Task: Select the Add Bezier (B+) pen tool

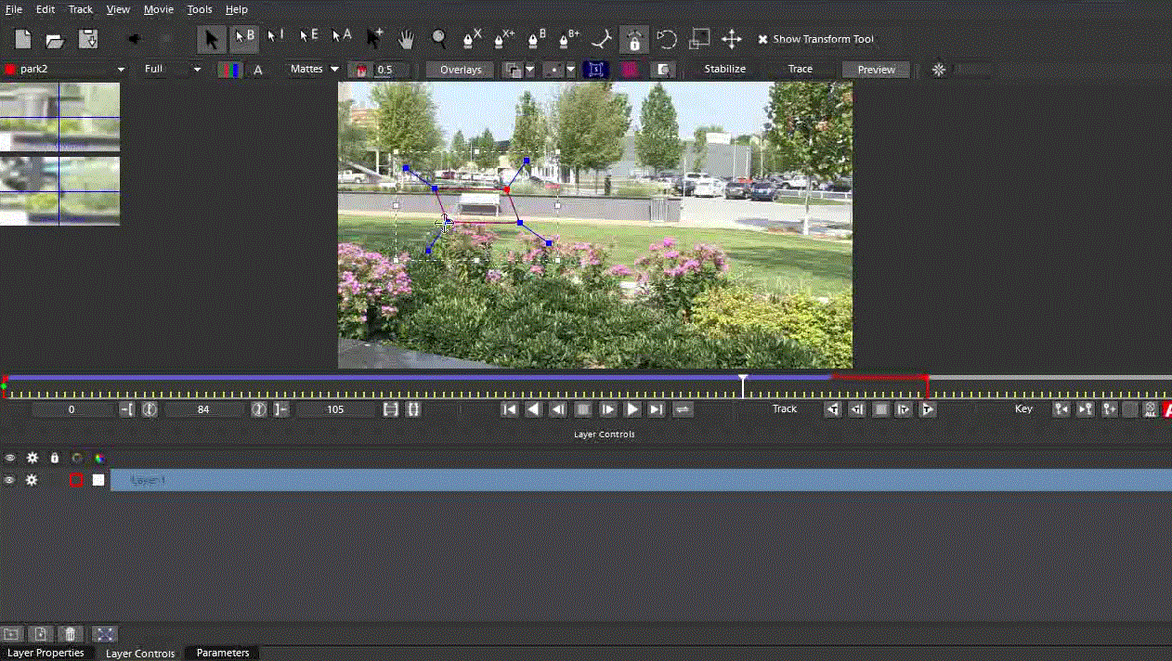Action: [569, 39]
